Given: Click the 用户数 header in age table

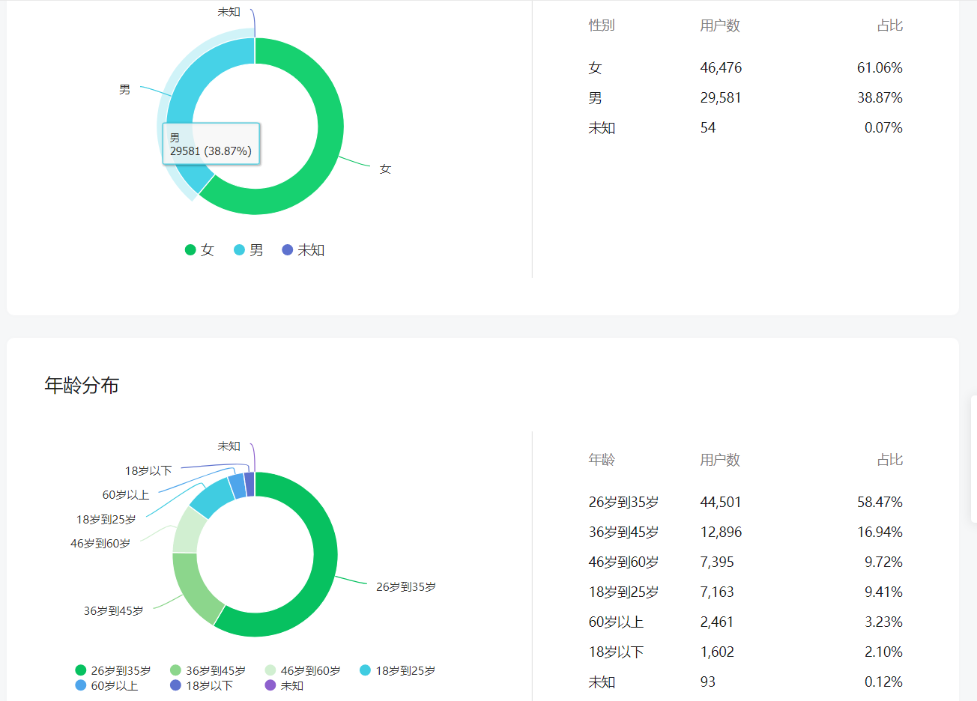Looking at the screenshot, I should (x=720, y=460).
